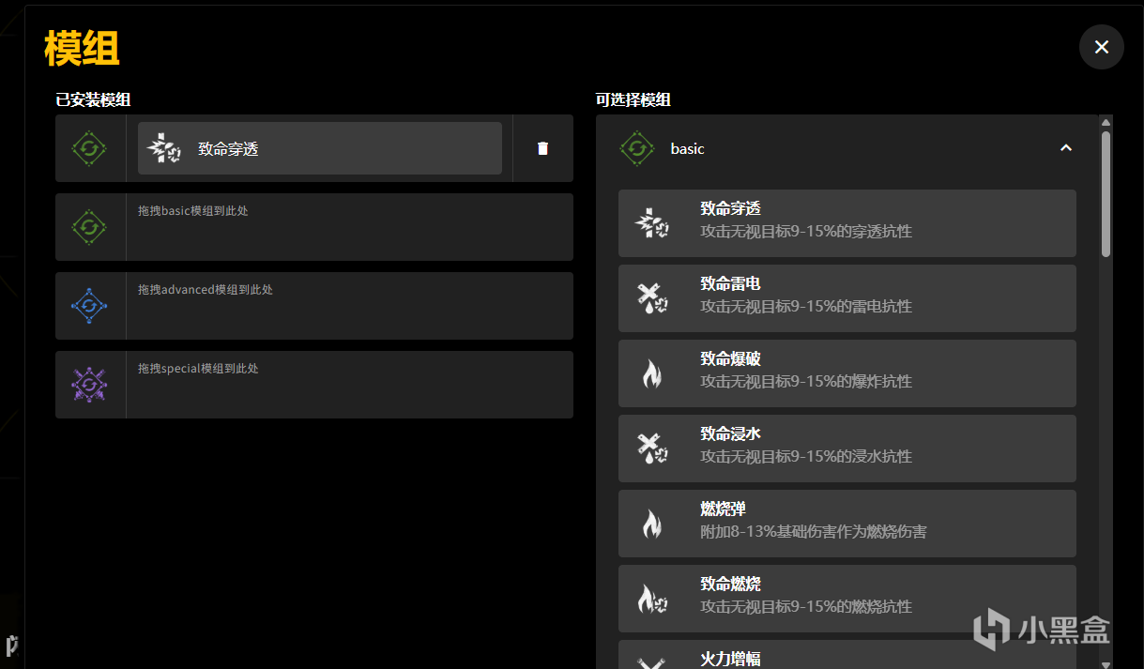
Task: Select the partially visible 火力增幅 module
Action: (x=847, y=655)
